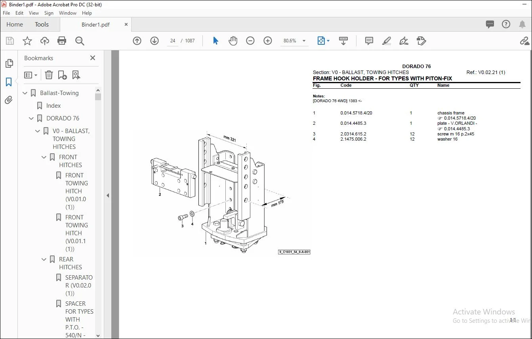Click the scrolling mode keyboard icon

tap(343, 41)
